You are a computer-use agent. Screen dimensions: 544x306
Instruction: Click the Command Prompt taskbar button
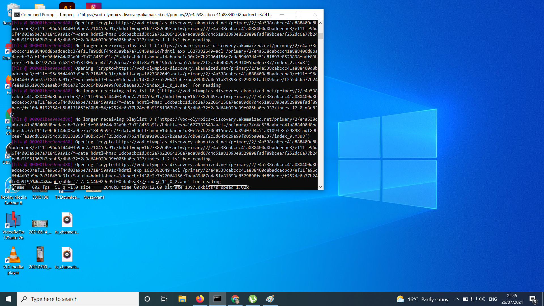pos(217,299)
